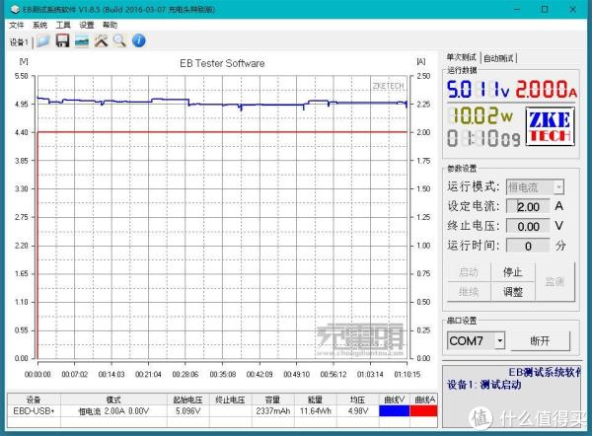Select the 设备1 toolbar tab
This screenshot has width=592, height=436.
point(19,42)
